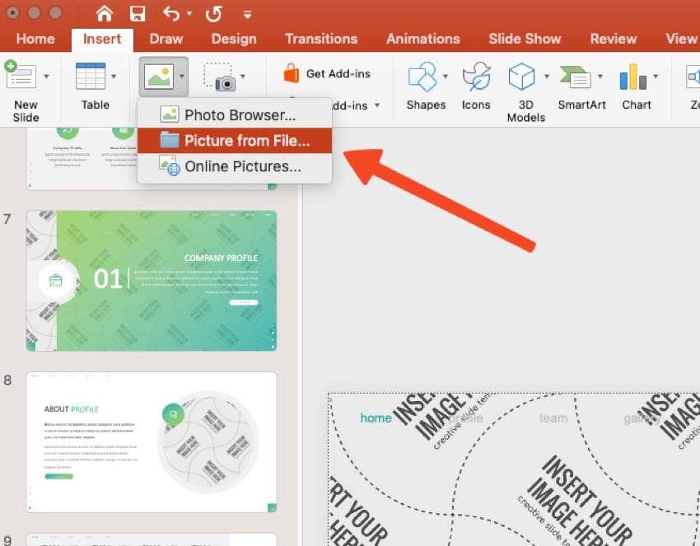Click the Chart icon in ribbon
Viewport: 700px width, 546px height.
633,77
